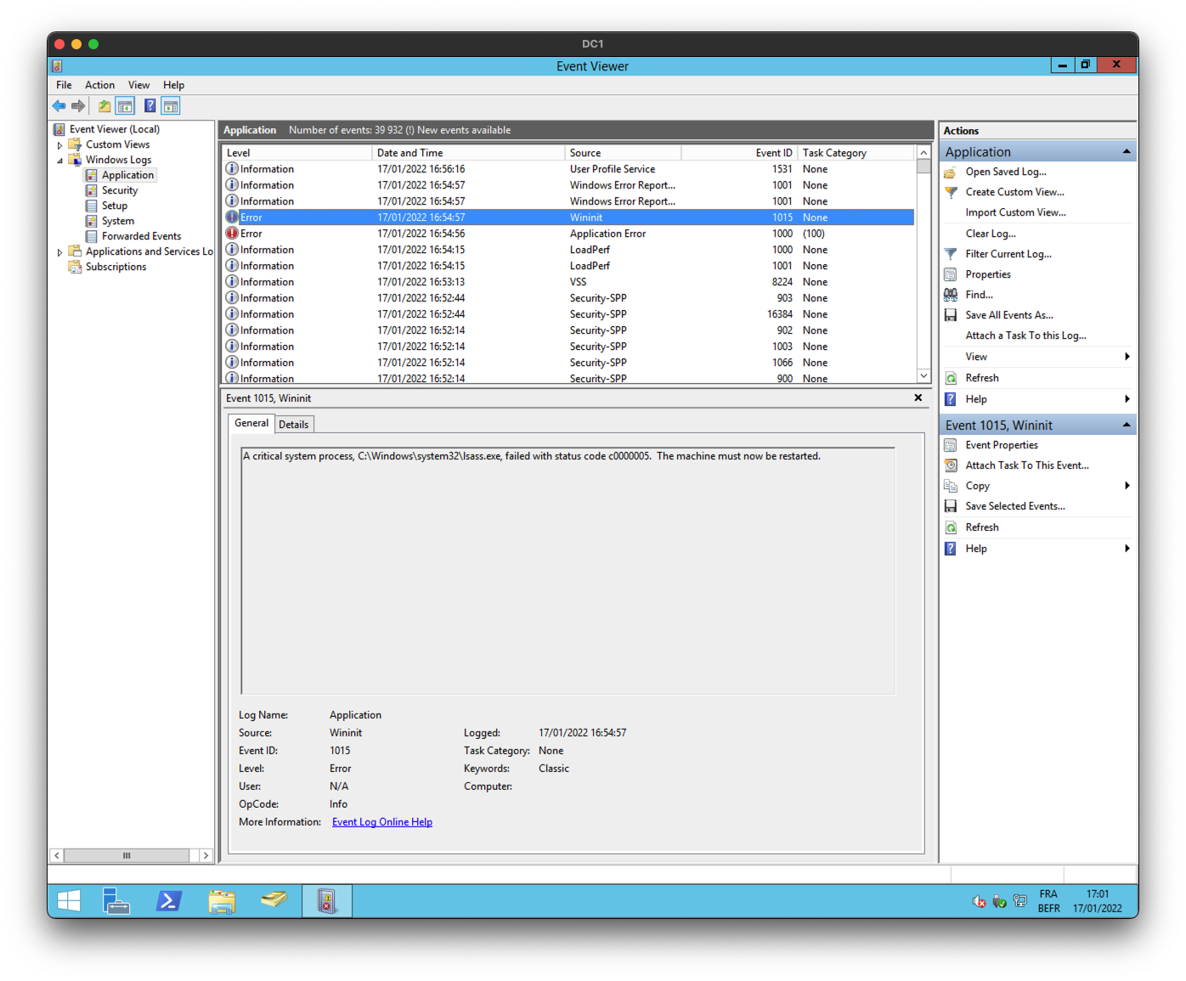Click the Filter Current Log funnel icon
This screenshot has height=981, width=1186.
[x=951, y=254]
